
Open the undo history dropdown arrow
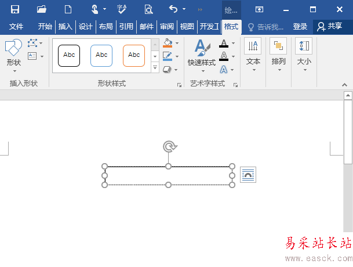click(184, 9)
